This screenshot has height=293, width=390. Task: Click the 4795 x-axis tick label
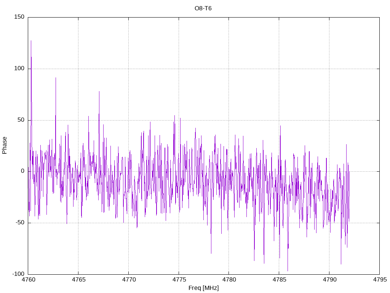(x=379, y=280)
